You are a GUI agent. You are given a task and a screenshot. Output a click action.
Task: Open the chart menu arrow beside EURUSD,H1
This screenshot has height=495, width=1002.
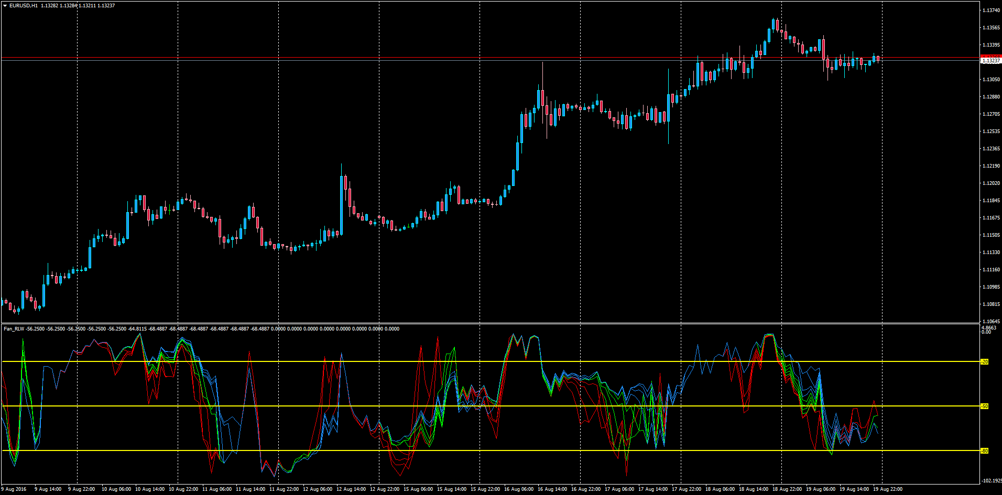coord(5,6)
